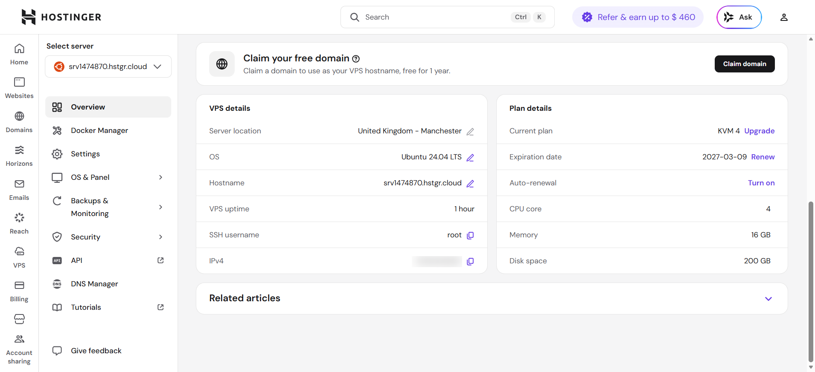Edit the OS with pencil icon
This screenshot has height=372, width=815.
click(470, 158)
